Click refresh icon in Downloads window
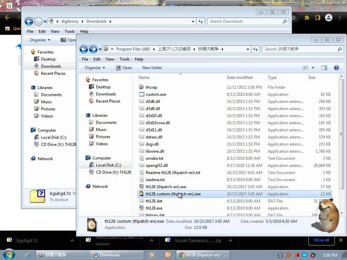The image size is (347, 260). (x=201, y=21)
